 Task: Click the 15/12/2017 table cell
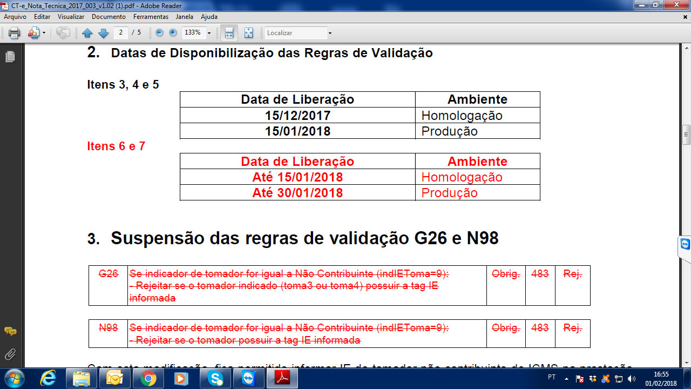click(297, 116)
